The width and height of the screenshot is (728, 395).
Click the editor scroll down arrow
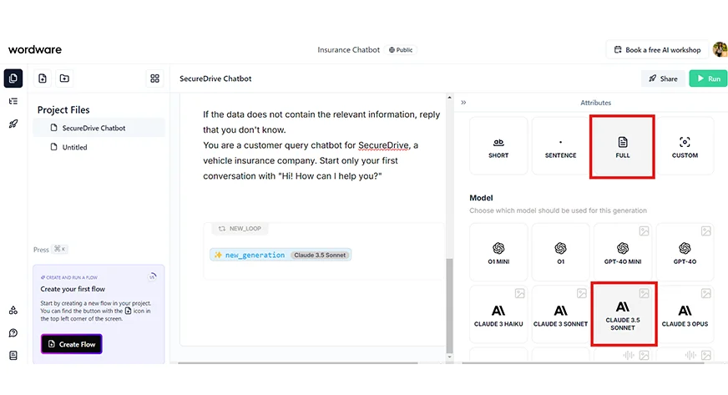[449, 357]
